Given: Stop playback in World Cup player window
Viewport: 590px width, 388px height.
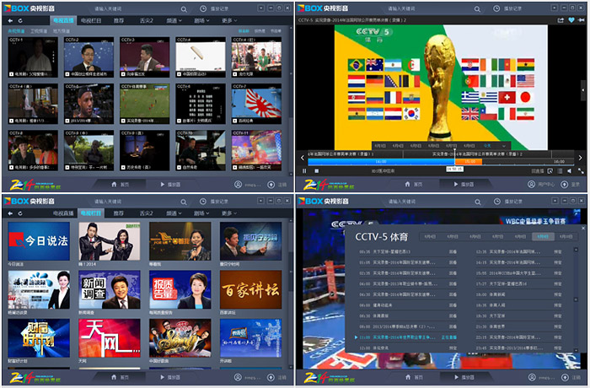Looking at the screenshot, I should (x=316, y=171).
